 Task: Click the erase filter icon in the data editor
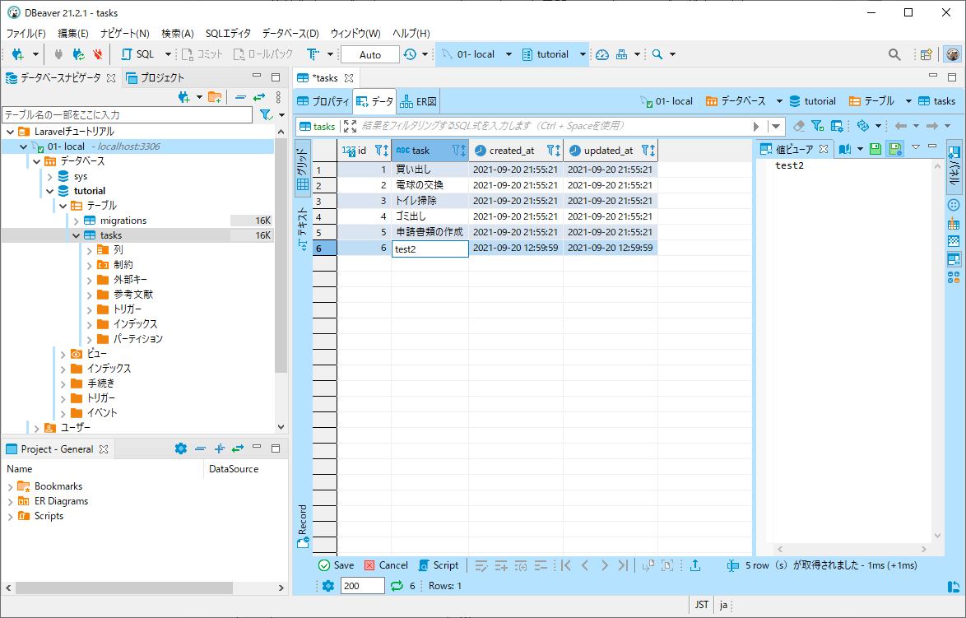[x=798, y=126]
